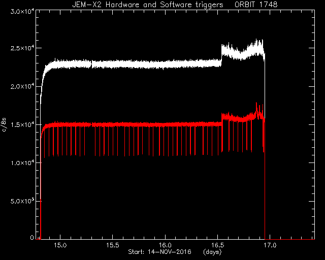Click the JEM-X2 text in the title
Viewport: 325px width, 260px height.
[87, 5]
